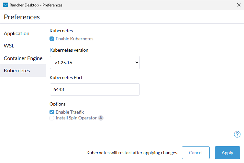Viewport: 244px width, 163px height.
Task: Click the Rancher Desktop title bar icon
Action: [5, 5]
